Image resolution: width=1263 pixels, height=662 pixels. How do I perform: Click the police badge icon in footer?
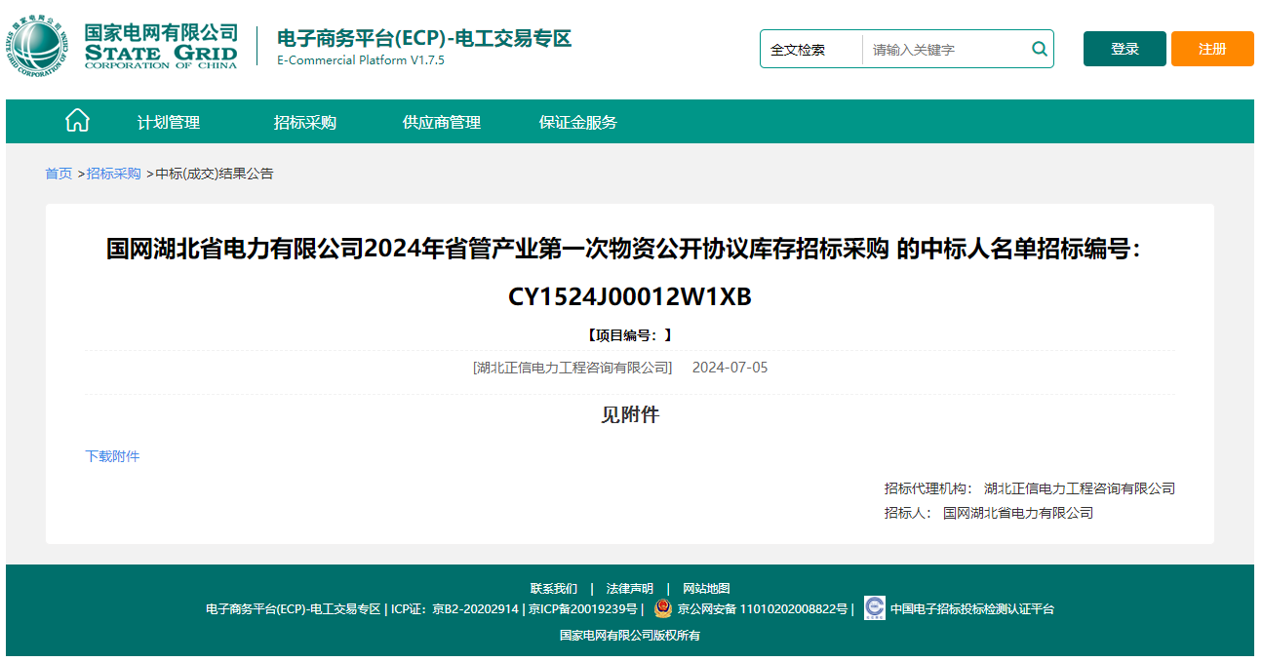tap(663, 608)
